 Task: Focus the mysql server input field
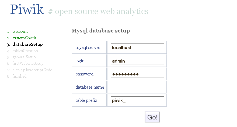click(x=138, y=48)
